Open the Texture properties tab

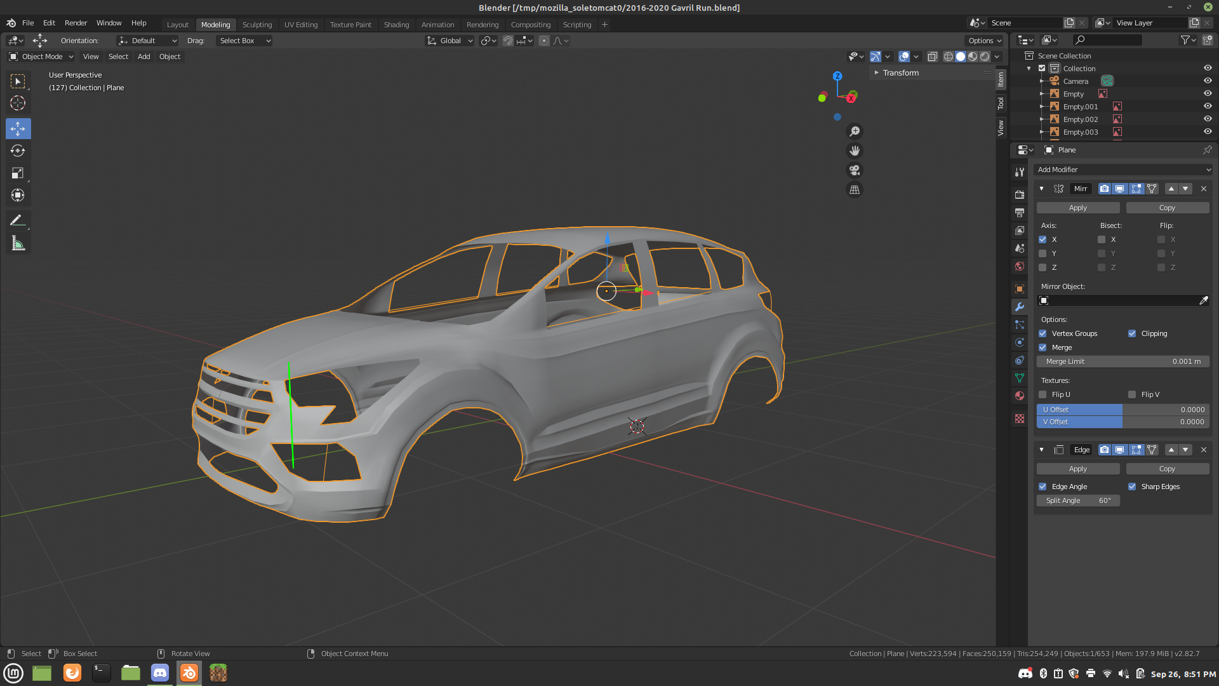1020,419
